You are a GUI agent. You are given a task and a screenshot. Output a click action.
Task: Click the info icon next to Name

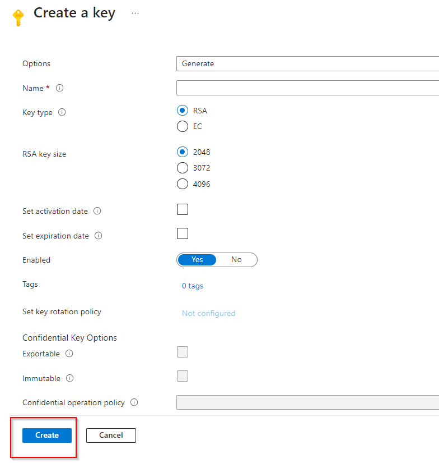click(x=60, y=88)
